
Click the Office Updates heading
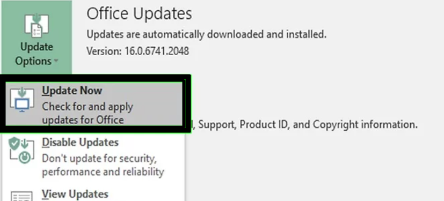tap(139, 13)
